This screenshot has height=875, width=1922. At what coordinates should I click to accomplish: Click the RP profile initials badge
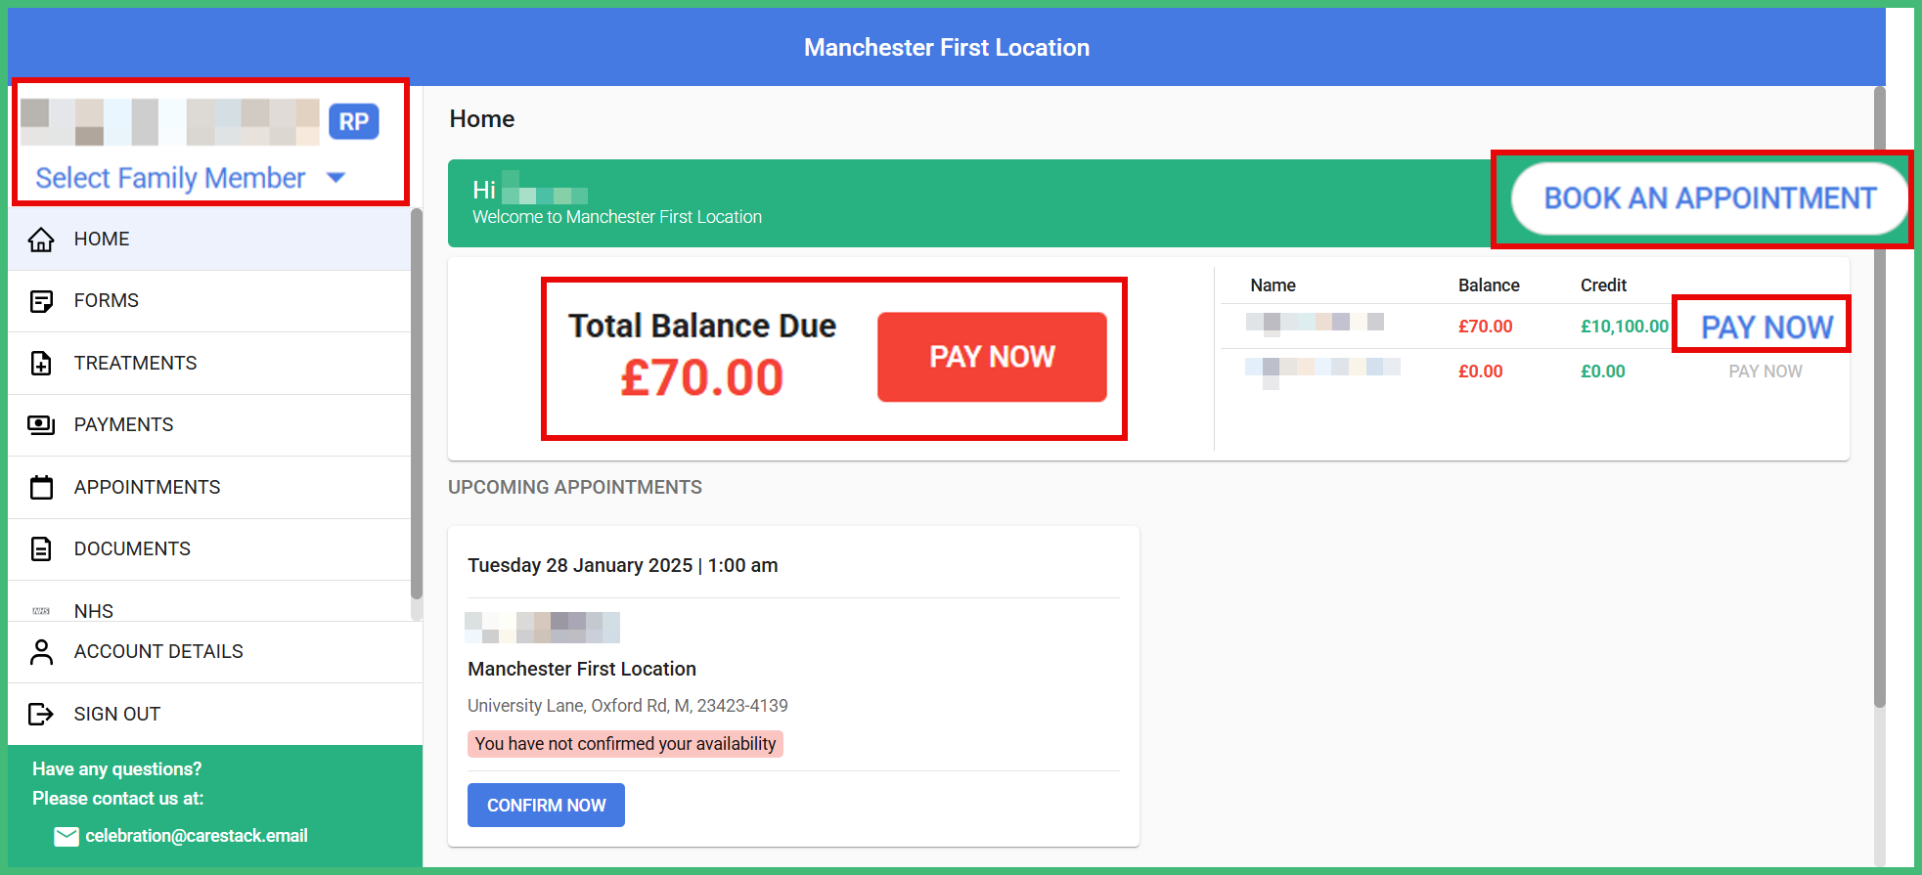point(353,121)
